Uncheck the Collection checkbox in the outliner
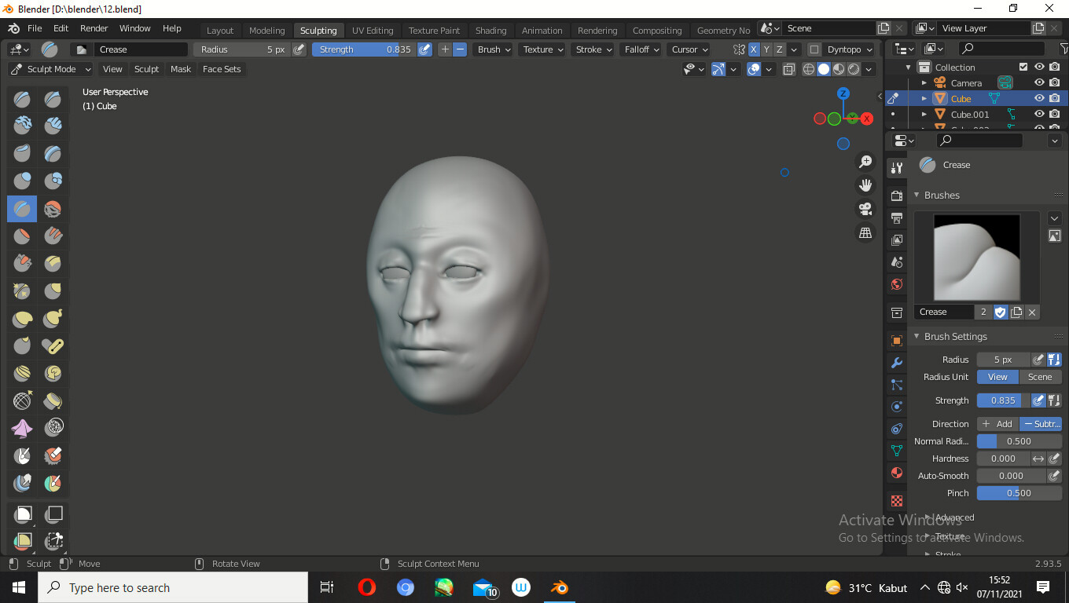 point(1023,67)
